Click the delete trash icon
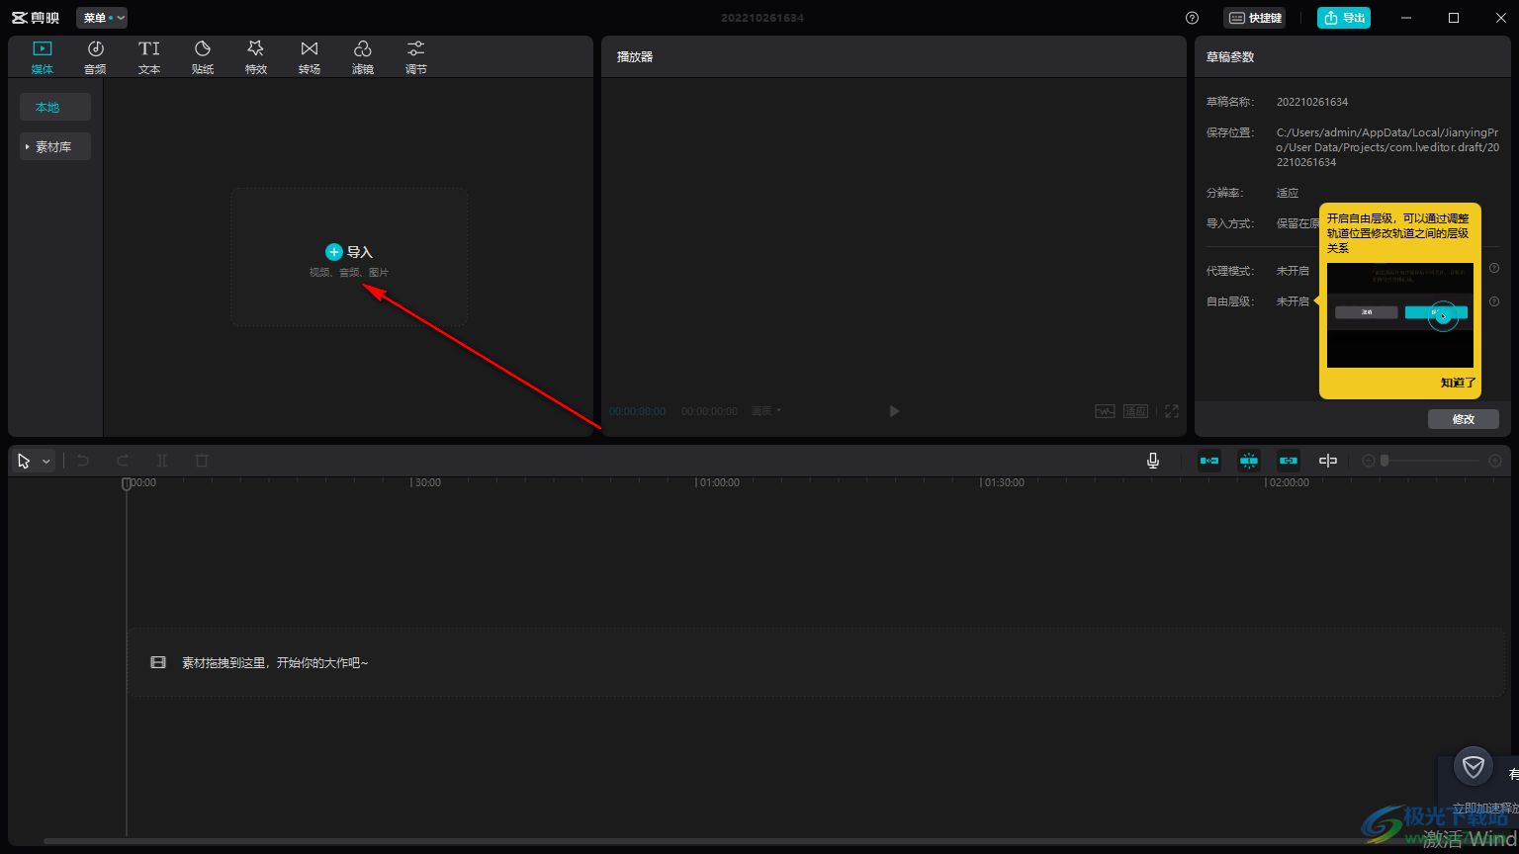 click(202, 461)
